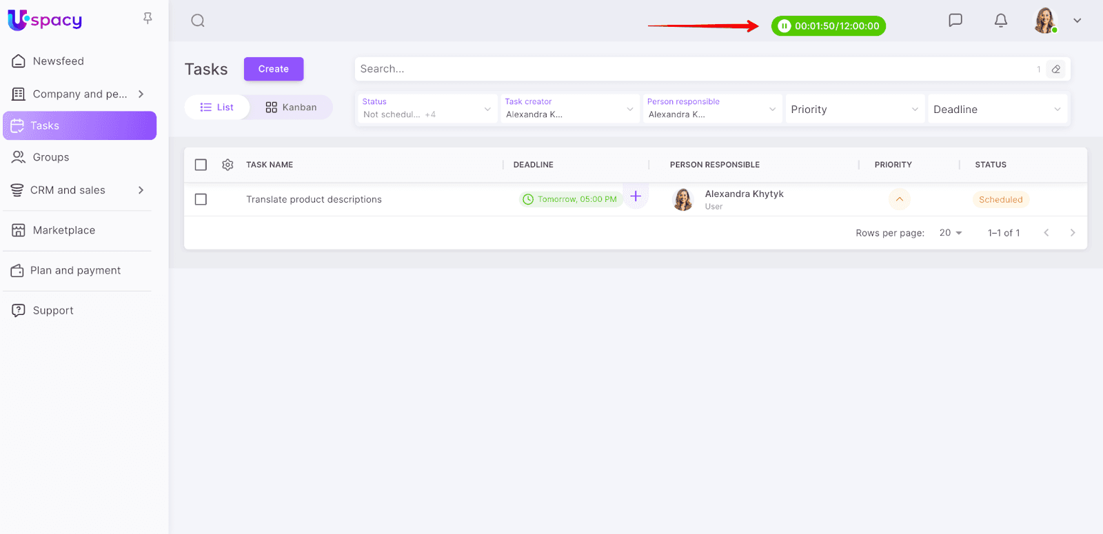Clear filters with the eraser icon
Image resolution: width=1103 pixels, height=534 pixels.
coord(1056,69)
